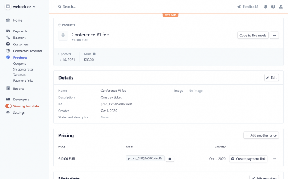Click the price_1HXQBAJ0CUdubKu API ID field

pos(145,158)
